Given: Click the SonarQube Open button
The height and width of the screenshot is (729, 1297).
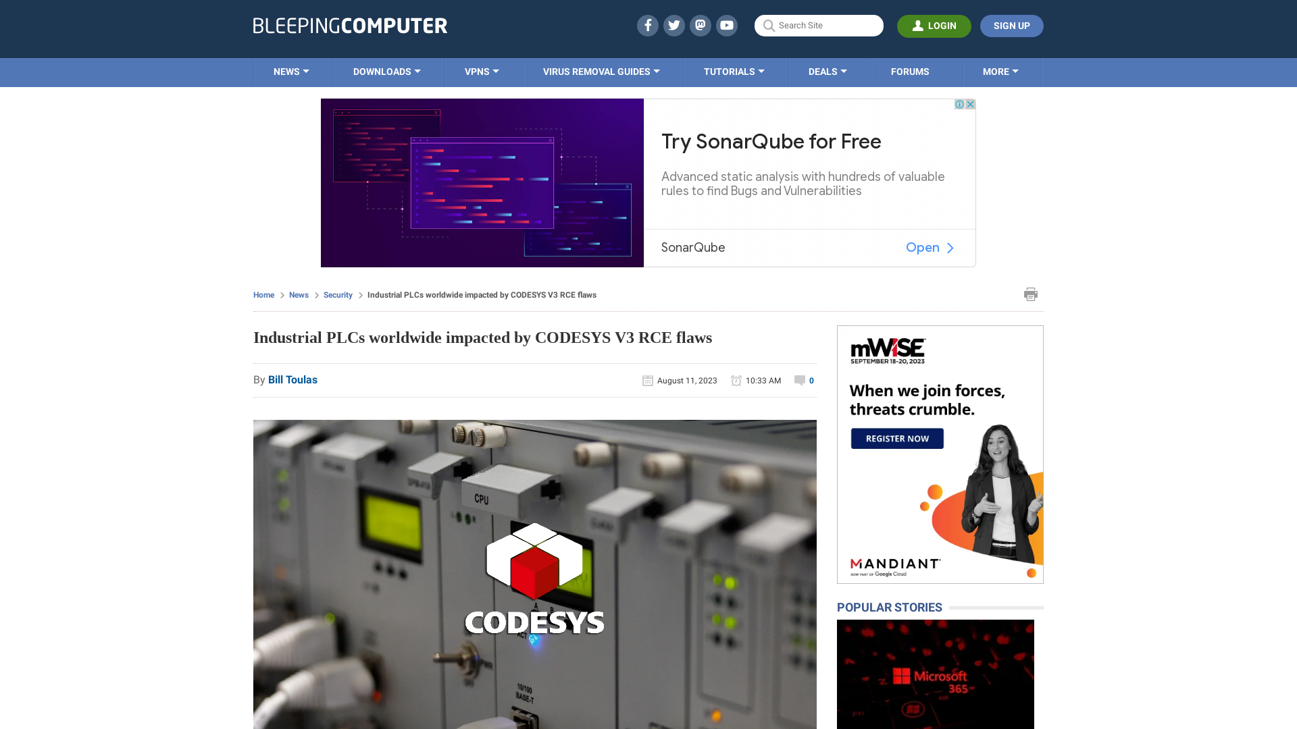Looking at the screenshot, I should click(931, 248).
